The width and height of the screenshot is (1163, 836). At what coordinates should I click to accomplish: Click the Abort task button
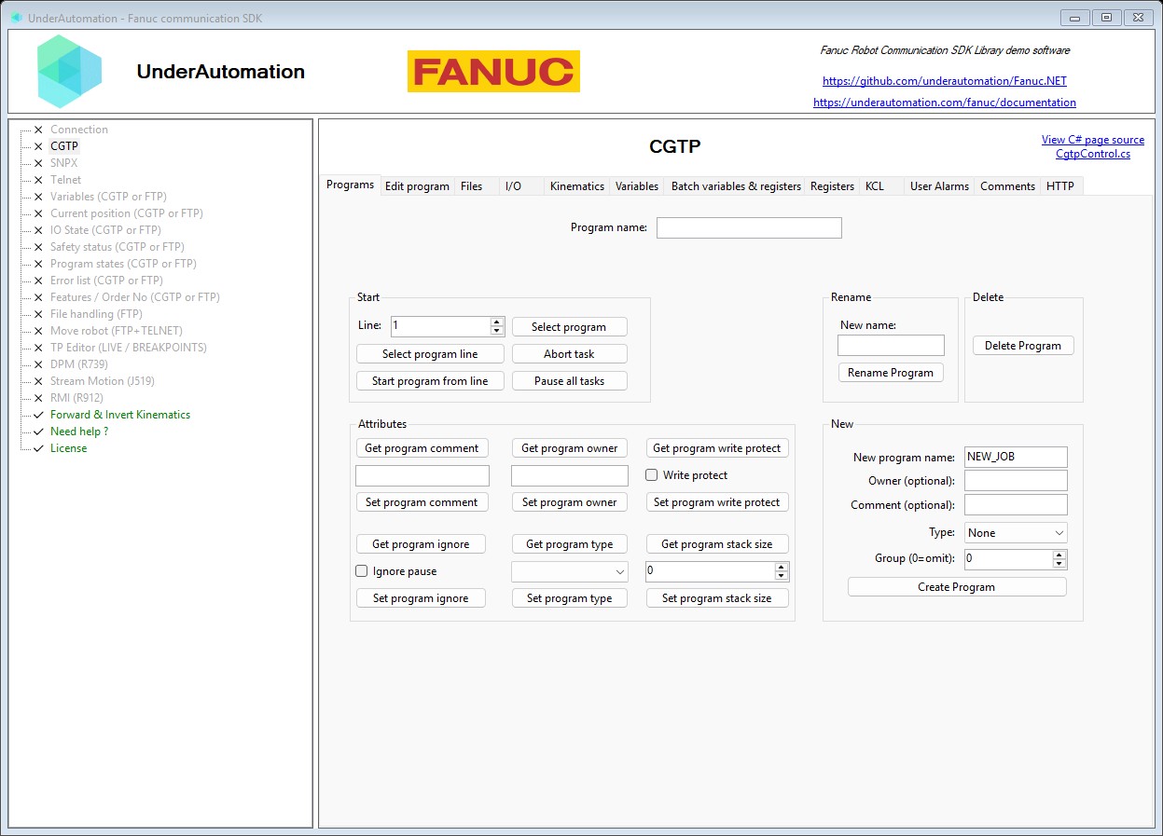pos(569,354)
